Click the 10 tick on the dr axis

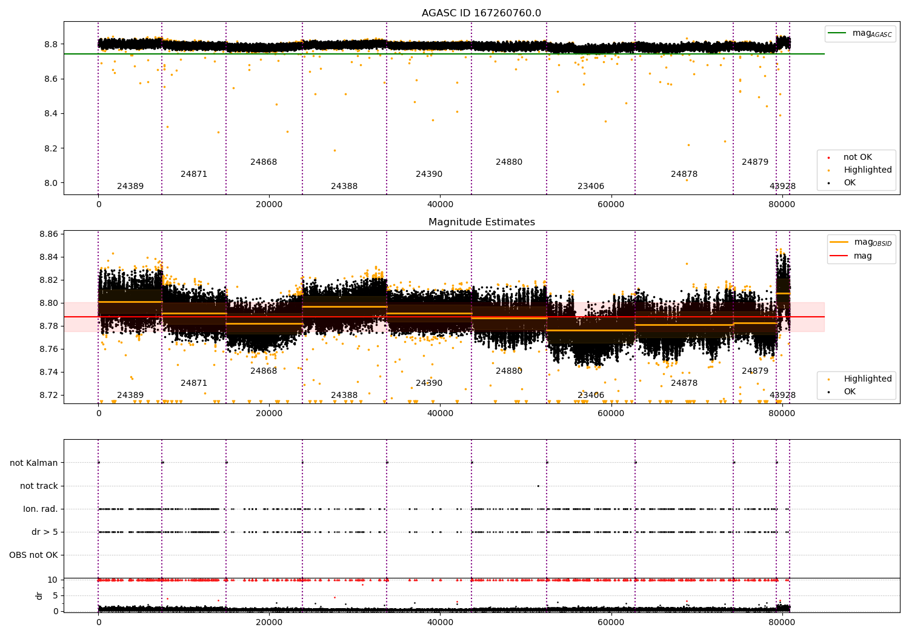[53, 580]
